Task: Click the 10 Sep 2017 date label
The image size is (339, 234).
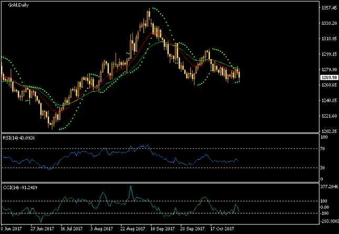Action: 162,229
